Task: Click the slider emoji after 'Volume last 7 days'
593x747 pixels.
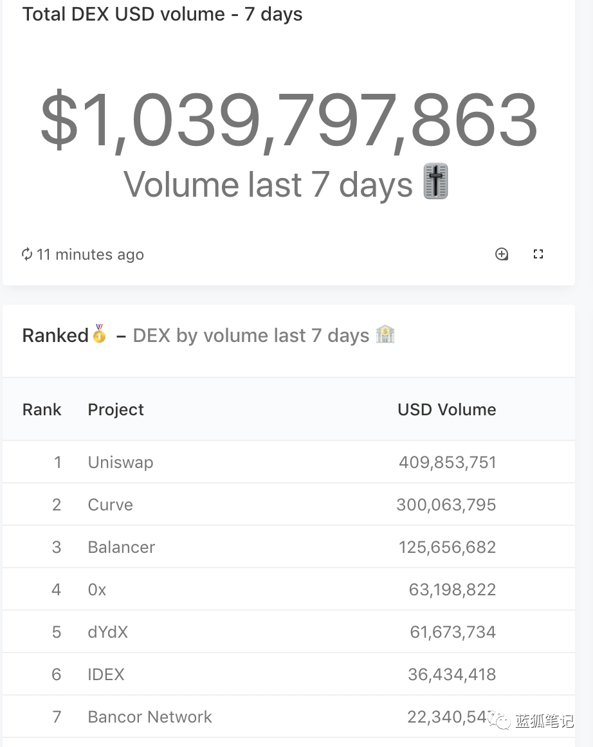Action: coord(436,183)
